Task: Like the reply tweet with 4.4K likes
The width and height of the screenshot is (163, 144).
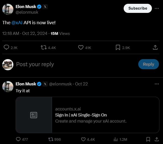Action: (84, 139)
